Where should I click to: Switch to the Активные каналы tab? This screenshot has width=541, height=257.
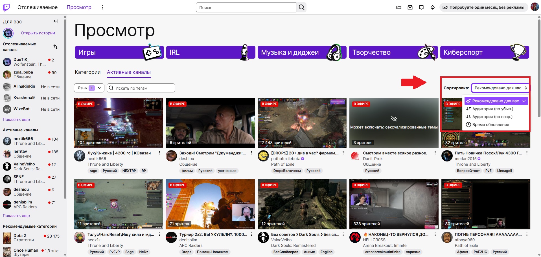point(129,72)
